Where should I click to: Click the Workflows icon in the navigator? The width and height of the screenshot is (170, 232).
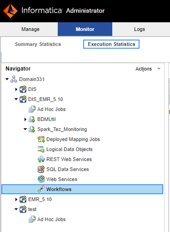click(x=41, y=189)
